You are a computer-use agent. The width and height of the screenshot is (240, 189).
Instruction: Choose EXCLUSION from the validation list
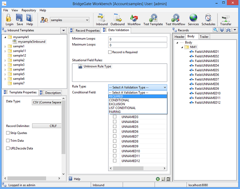coord(138,104)
